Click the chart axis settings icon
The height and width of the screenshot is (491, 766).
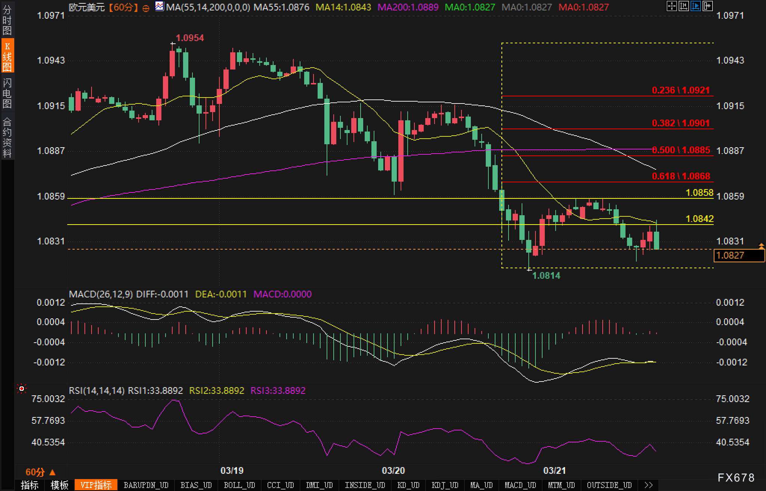click(684, 6)
